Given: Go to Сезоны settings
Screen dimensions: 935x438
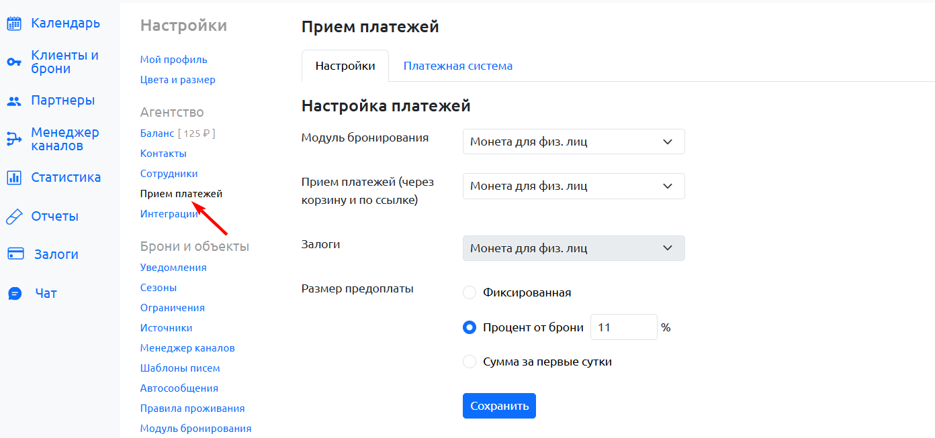Looking at the screenshot, I should point(159,288).
